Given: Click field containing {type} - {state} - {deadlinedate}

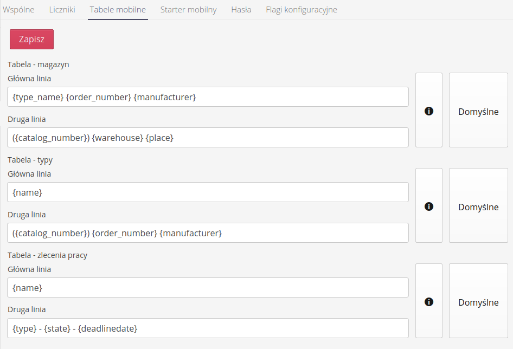Looking at the screenshot, I should point(208,328).
